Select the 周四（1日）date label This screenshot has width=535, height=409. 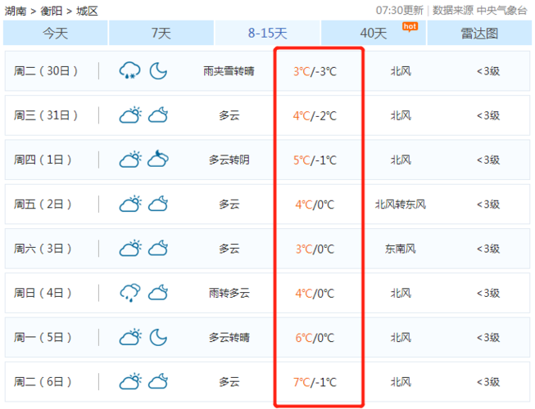(43, 160)
